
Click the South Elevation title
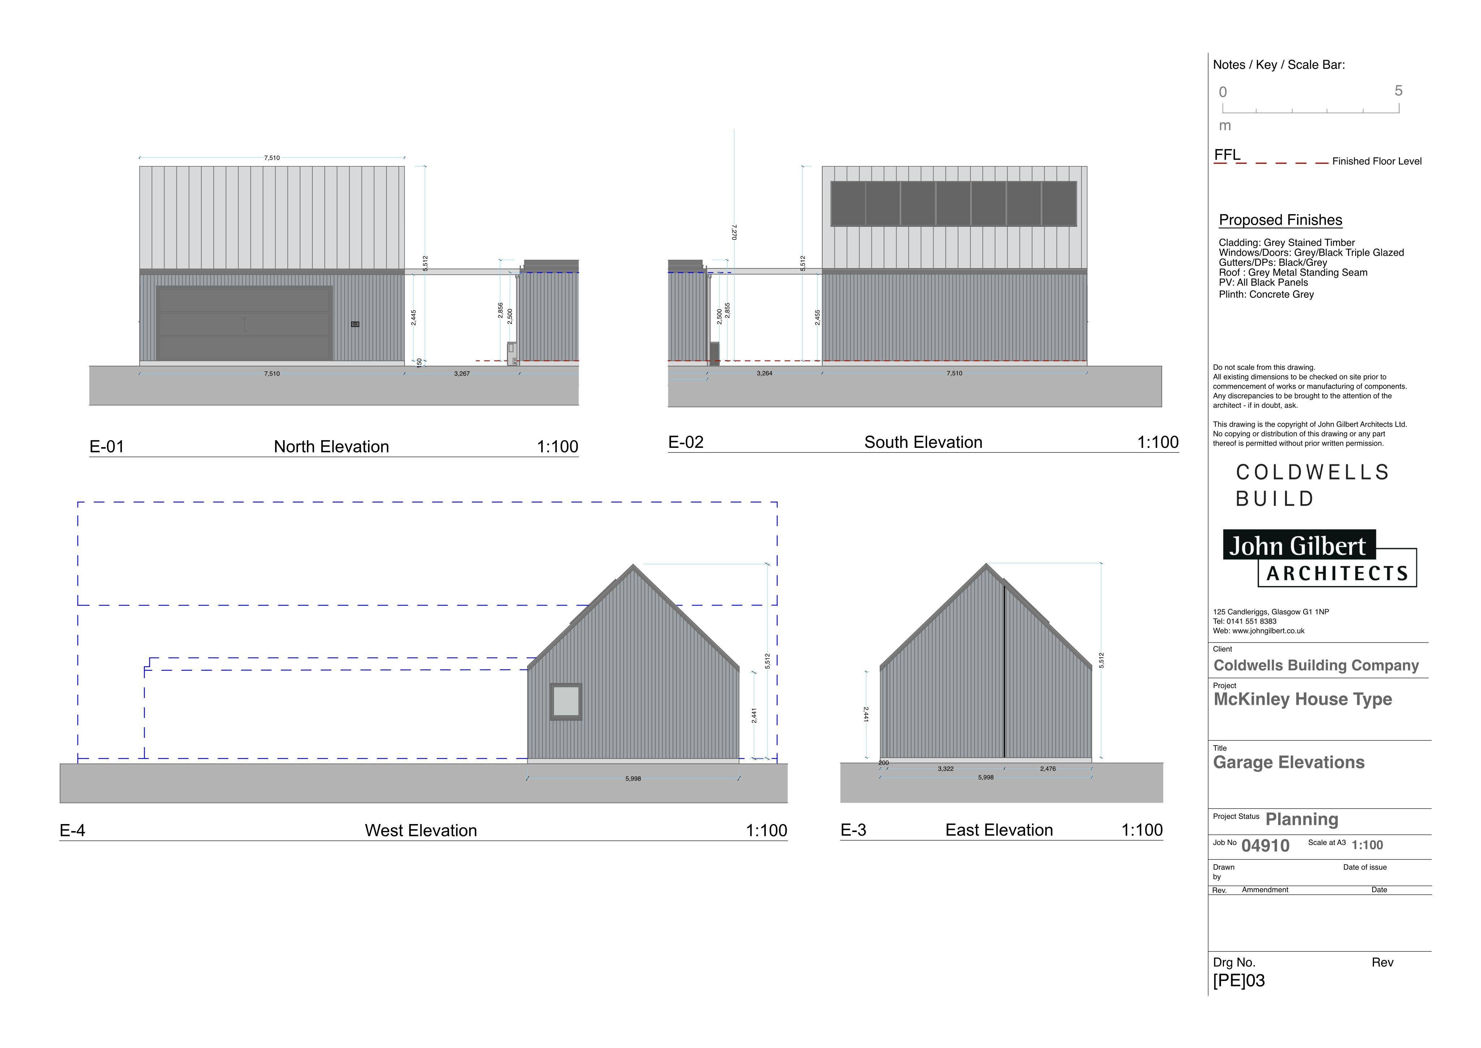(x=923, y=442)
